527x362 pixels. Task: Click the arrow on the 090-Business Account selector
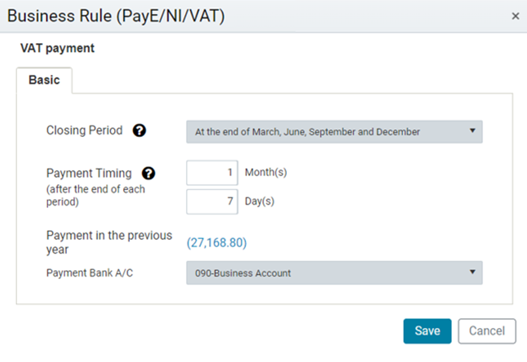tap(472, 272)
